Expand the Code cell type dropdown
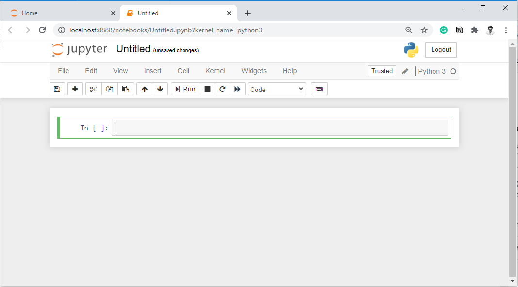The image size is (518, 287). (x=277, y=89)
